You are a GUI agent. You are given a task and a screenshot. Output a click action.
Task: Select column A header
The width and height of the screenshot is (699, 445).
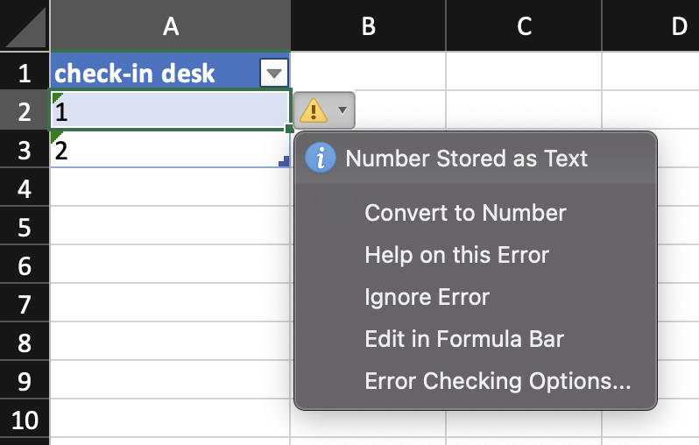(x=171, y=26)
